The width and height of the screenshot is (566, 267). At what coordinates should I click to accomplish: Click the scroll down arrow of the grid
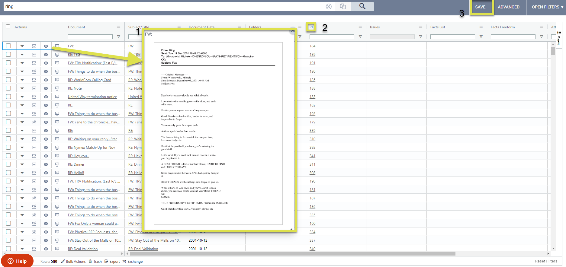[x=553, y=248]
